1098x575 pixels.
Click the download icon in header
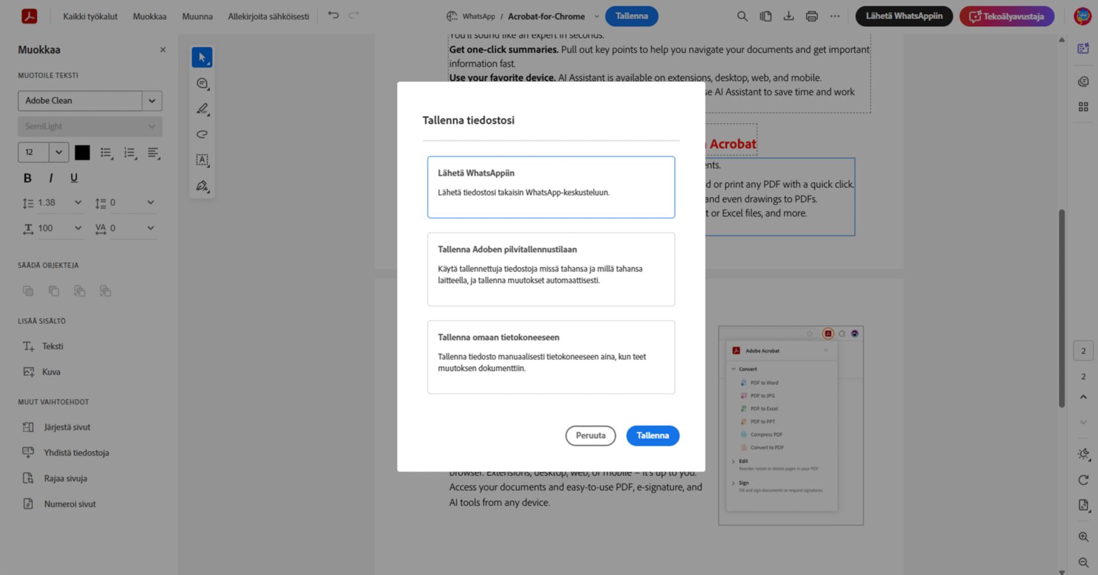(x=789, y=16)
